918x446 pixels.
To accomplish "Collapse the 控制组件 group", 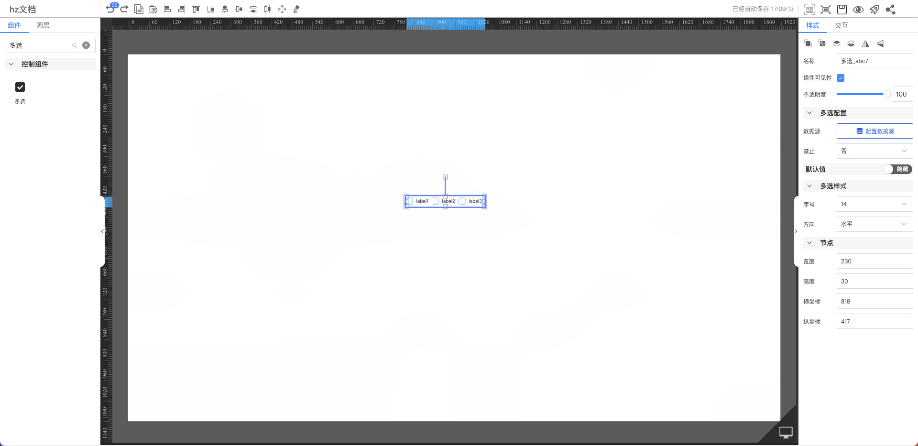I will 11,64.
